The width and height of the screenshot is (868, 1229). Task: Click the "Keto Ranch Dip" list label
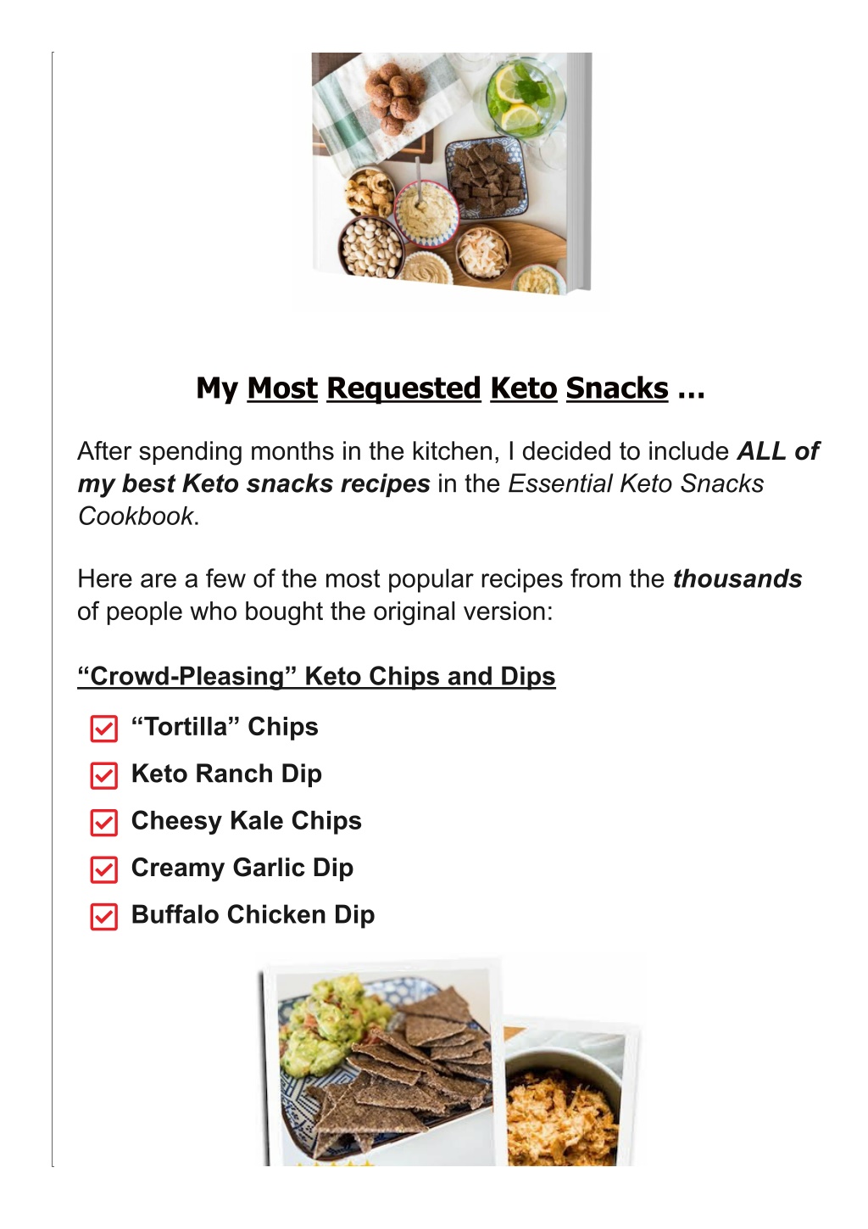pyautogui.click(x=226, y=774)
